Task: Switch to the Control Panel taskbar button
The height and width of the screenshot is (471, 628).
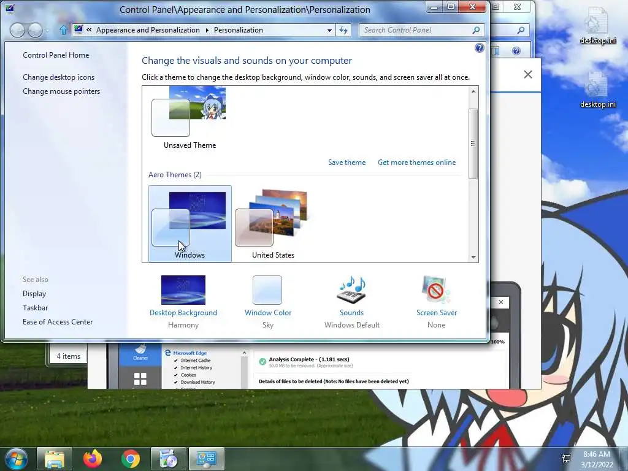Action: (207, 459)
